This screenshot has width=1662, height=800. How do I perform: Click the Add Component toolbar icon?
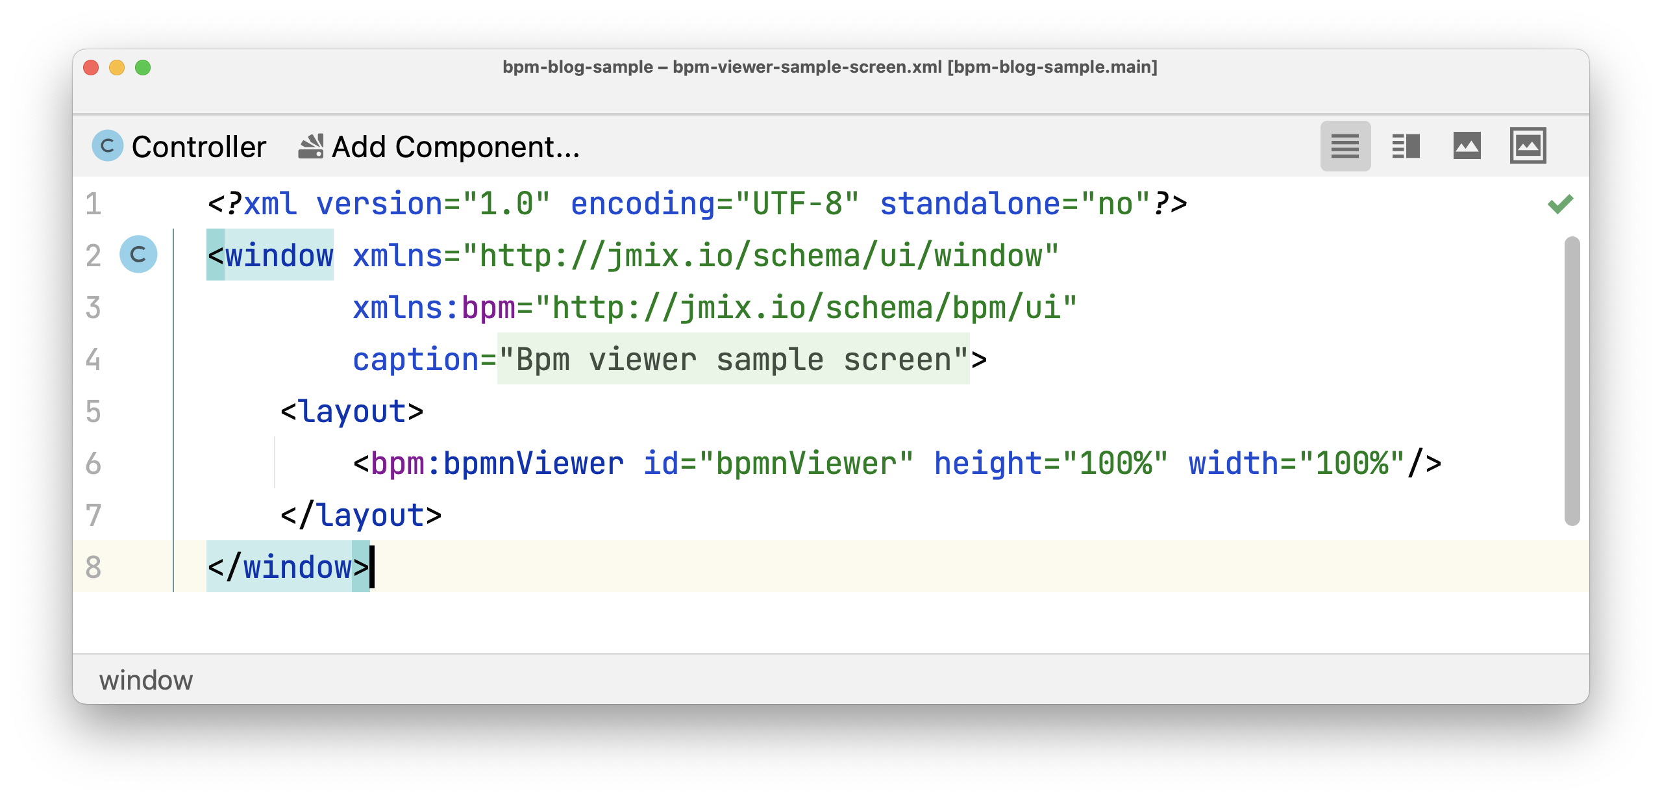(311, 146)
